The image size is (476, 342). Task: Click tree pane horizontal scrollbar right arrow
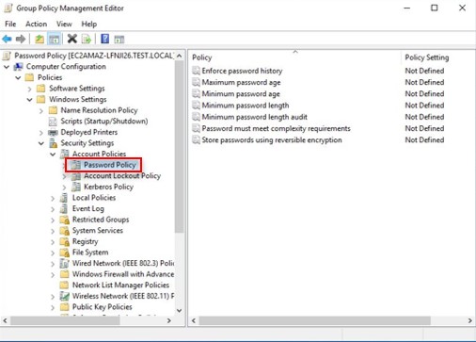(169, 320)
